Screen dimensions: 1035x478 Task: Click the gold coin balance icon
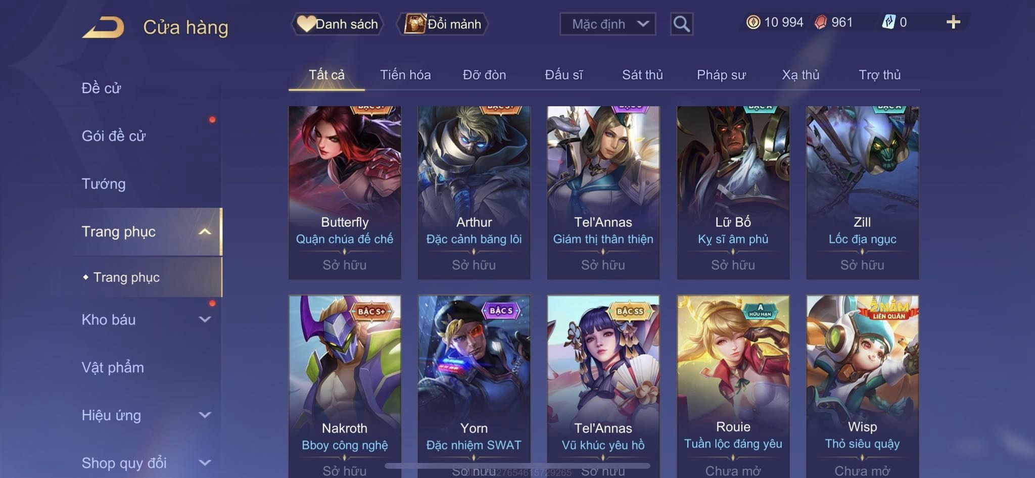click(753, 22)
